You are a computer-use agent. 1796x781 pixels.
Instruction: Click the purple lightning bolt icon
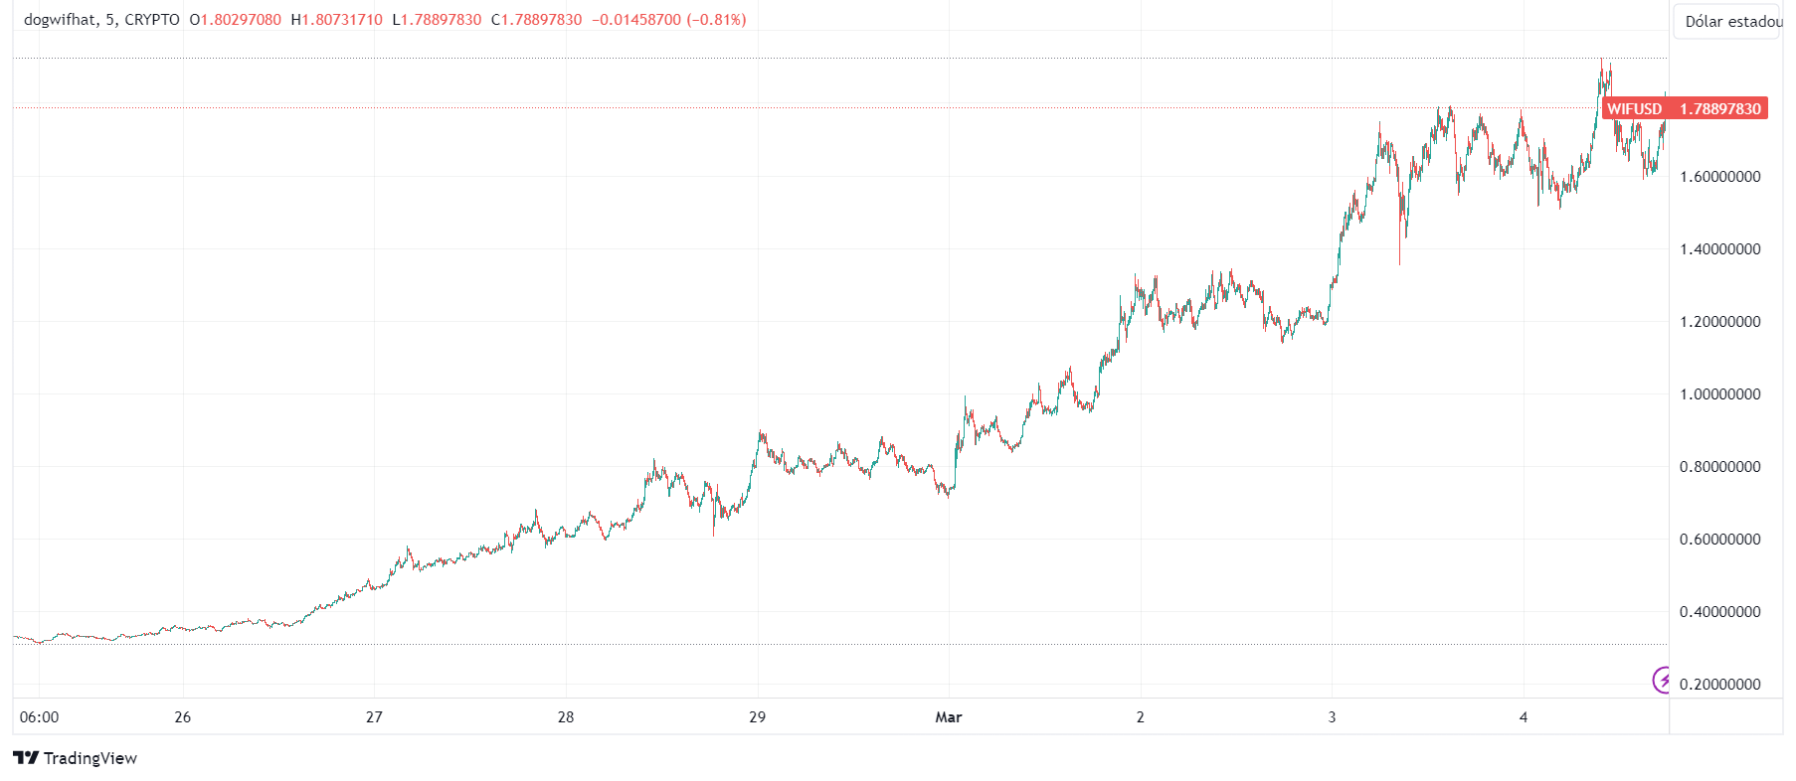point(1662,681)
